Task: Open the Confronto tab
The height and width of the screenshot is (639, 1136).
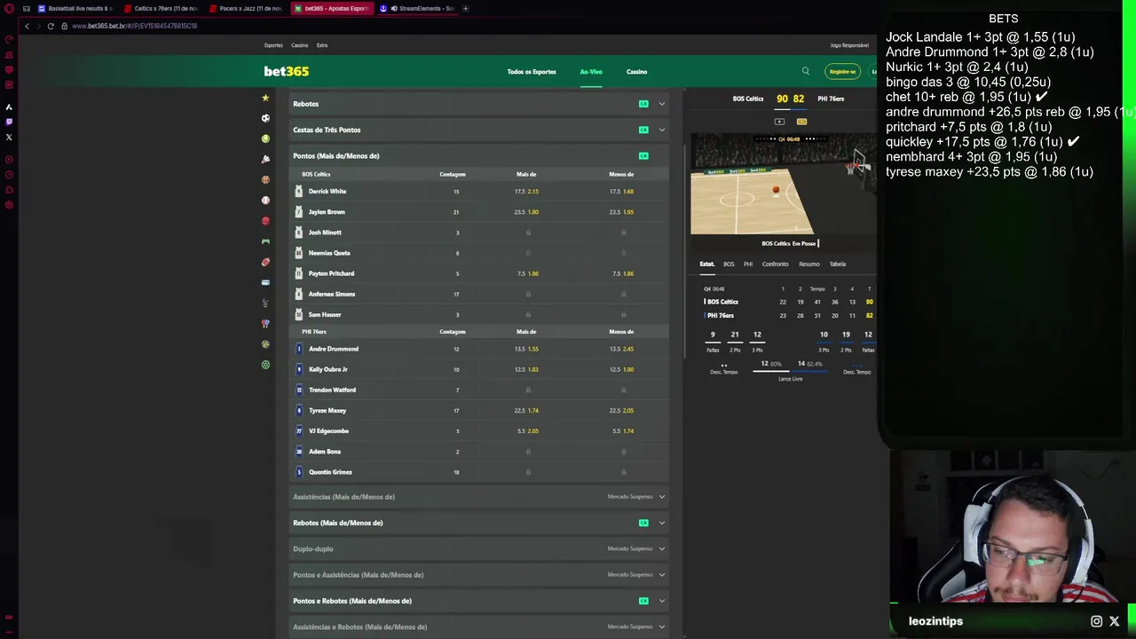Action: [775, 264]
